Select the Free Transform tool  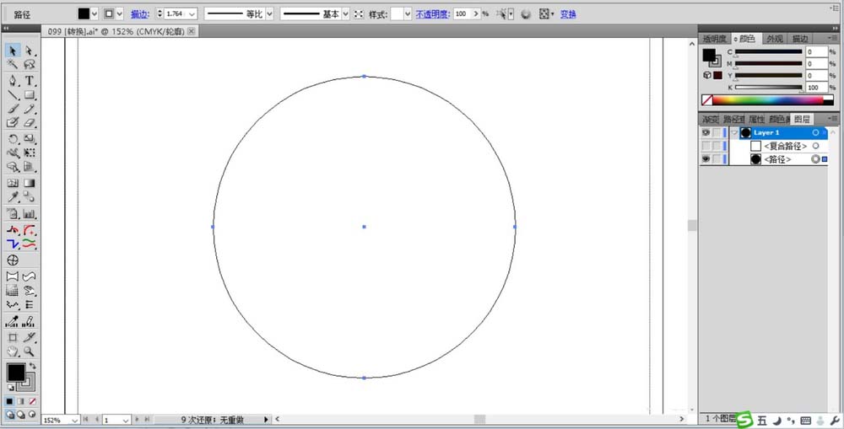tap(29, 153)
